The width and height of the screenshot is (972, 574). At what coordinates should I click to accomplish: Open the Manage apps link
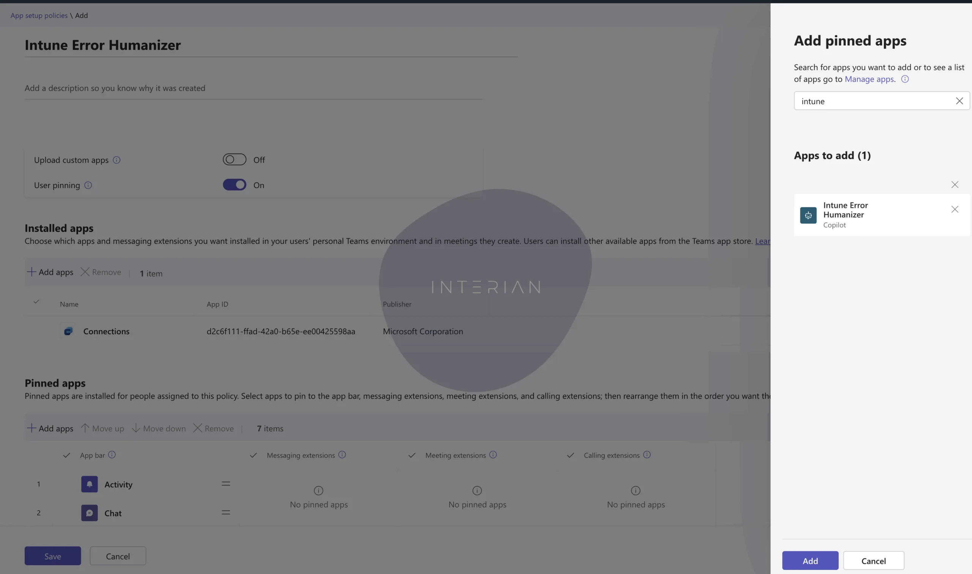(x=869, y=79)
